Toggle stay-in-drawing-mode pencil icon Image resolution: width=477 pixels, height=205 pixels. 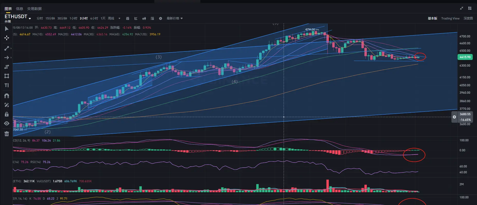(x=7, y=105)
